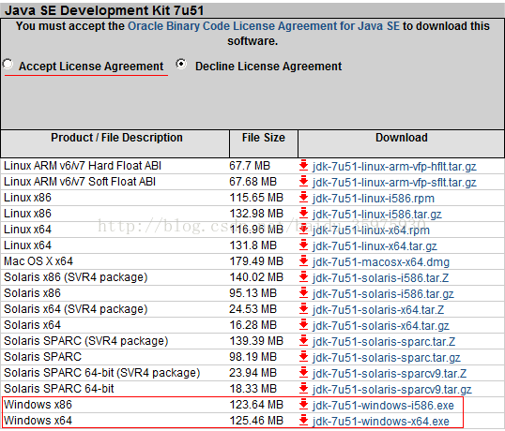
Task: Click Linux ARM v6/v7 Soft Float ABI text
Action: click(80, 182)
